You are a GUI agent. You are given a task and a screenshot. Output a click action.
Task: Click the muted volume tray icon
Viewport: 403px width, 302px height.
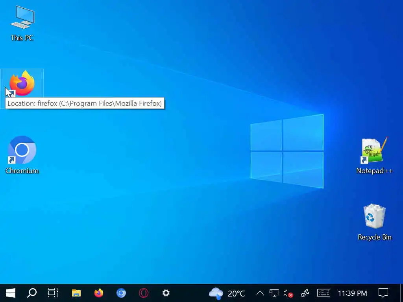(288, 293)
